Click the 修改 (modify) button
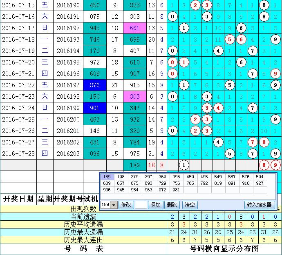The height and width of the screenshot is (255, 282). (126, 205)
